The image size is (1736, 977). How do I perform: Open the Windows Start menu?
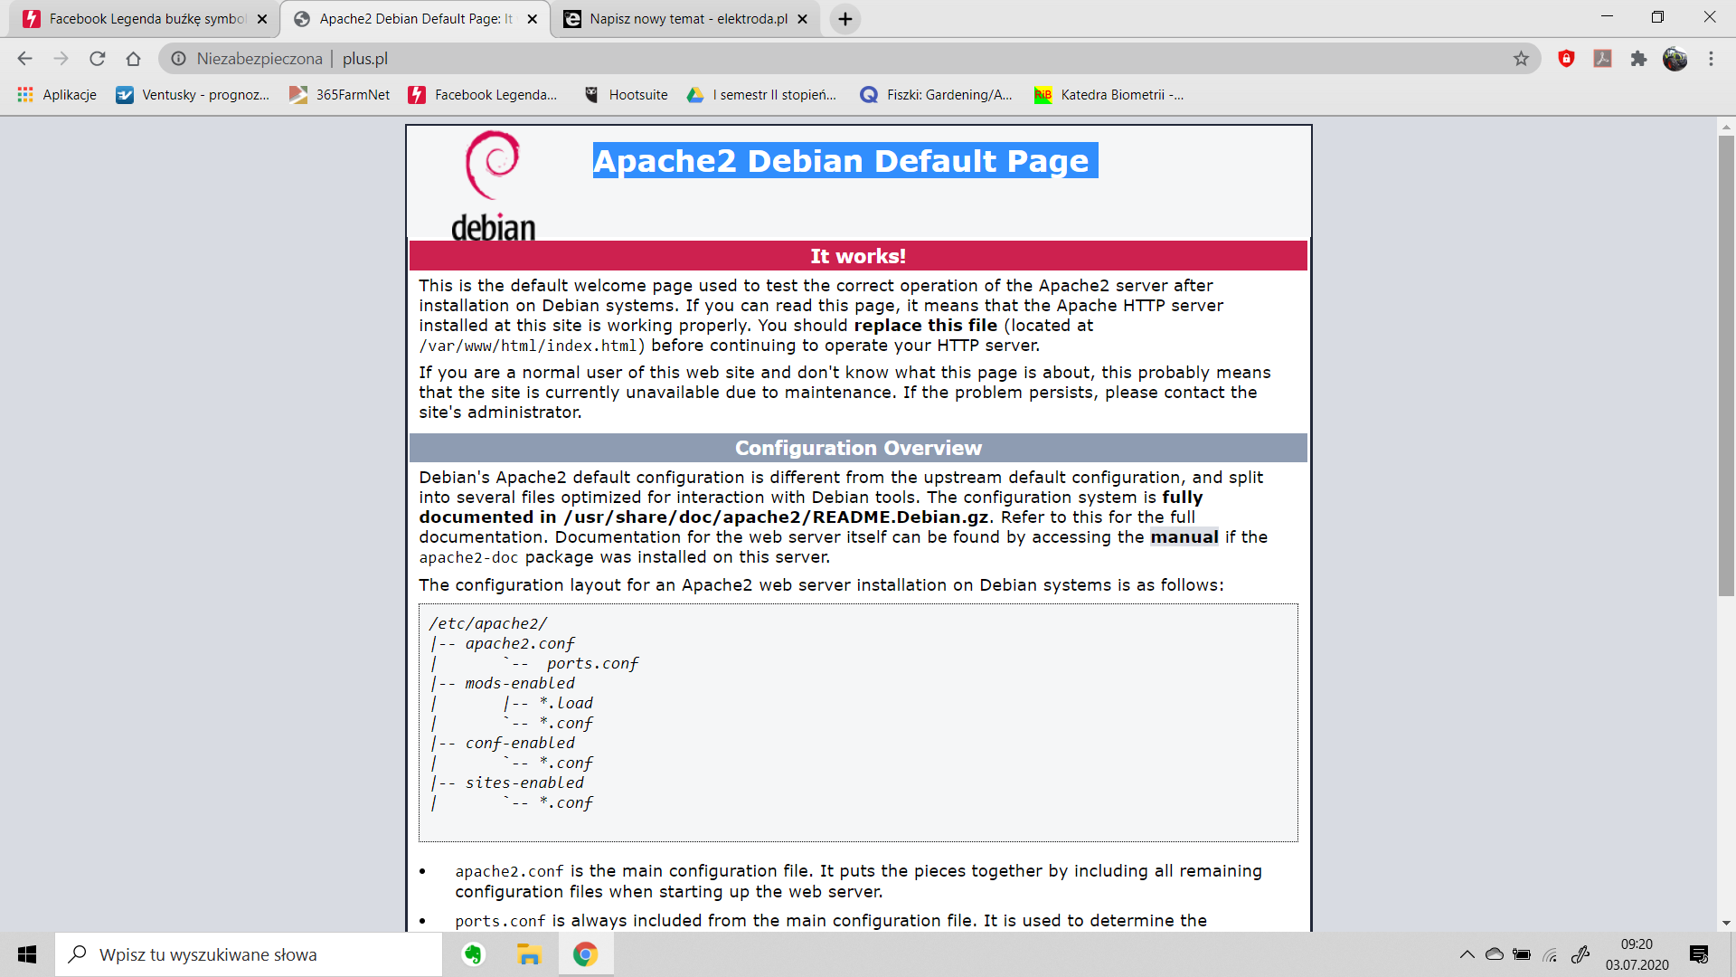point(27,954)
